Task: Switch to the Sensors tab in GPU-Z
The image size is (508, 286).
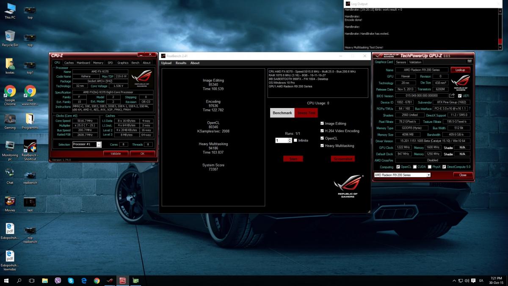Action: pos(401,62)
